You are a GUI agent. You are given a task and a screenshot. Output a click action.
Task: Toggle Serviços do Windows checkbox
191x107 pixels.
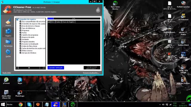tap(21, 53)
